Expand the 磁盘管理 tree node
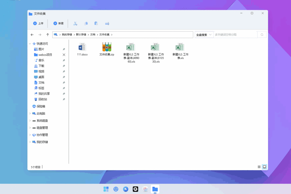The height and width of the screenshot is (194, 291). (x=30, y=128)
